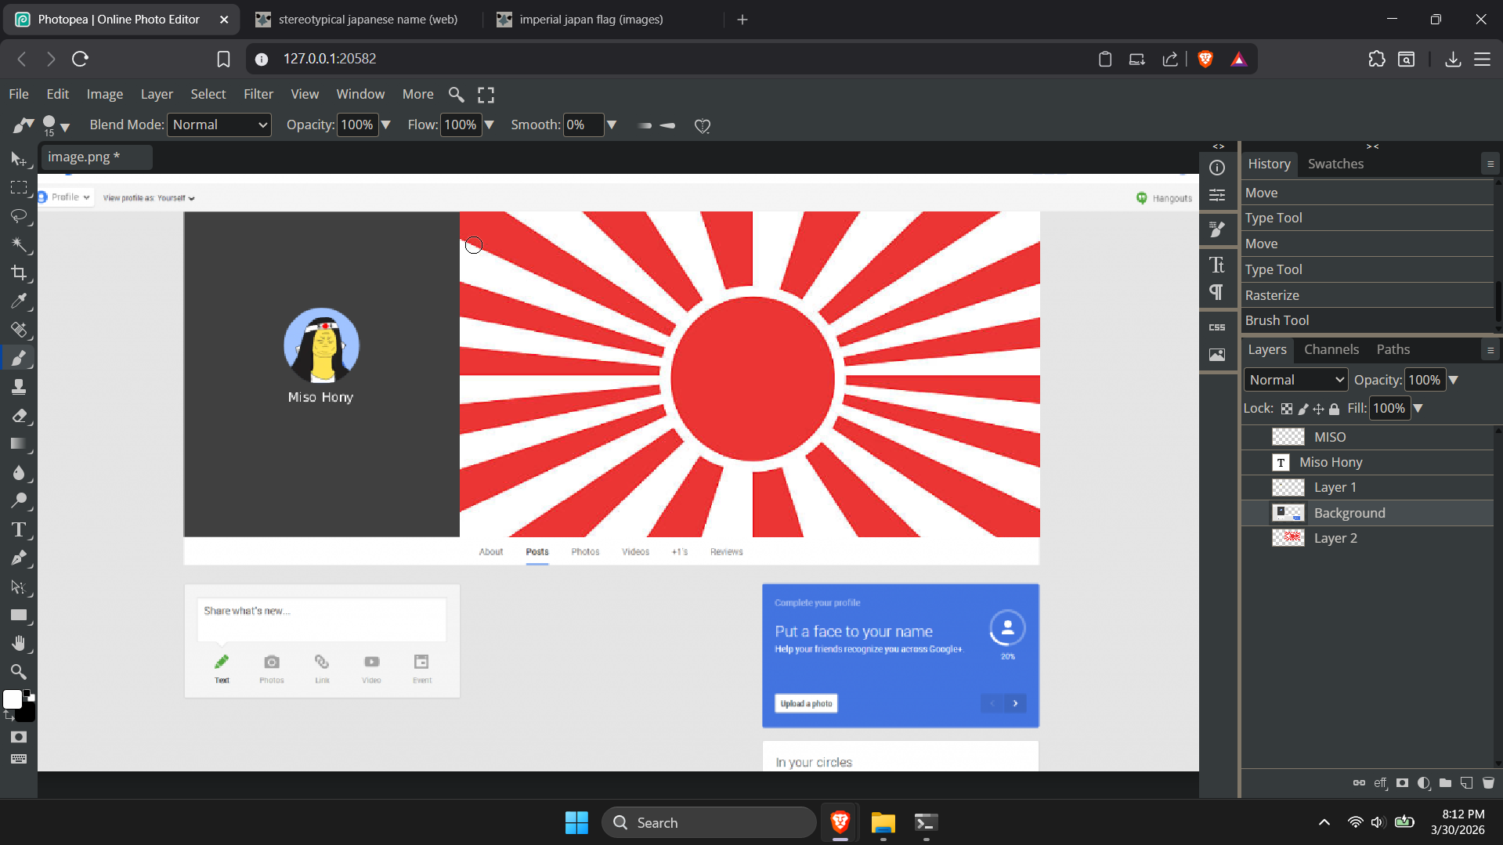Toggle lock position for the layer
Screen dimensions: 1503x845
pyautogui.click(x=1318, y=409)
